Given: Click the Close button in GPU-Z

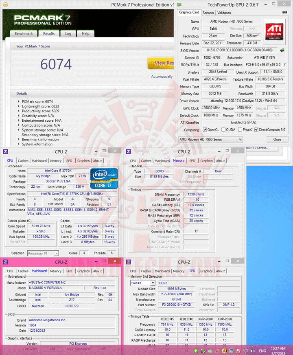Looking at the screenshot, I should 277,140.
